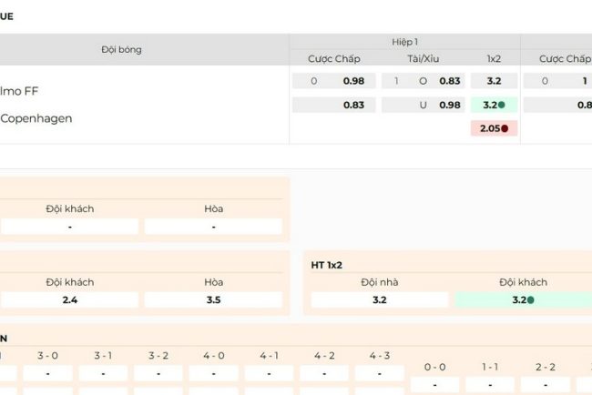Choose HT 1x2 Đội nhà odds 3.2
Image resolution: width=592 pixels, height=395 pixels.
point(380,299)
